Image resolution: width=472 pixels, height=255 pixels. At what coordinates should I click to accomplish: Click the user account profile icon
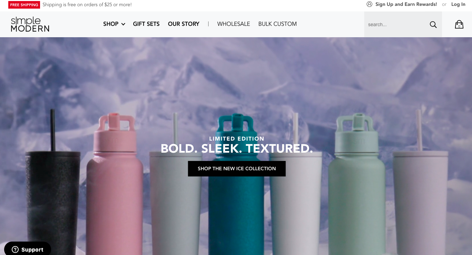pos(369,4)
